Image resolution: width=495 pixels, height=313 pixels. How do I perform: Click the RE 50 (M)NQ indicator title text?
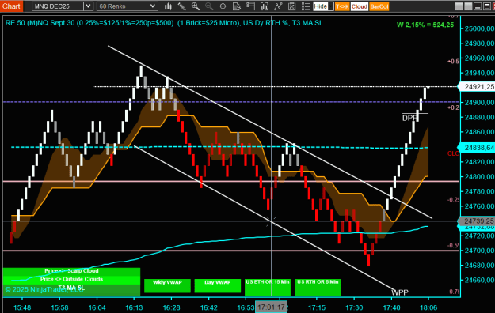pos(164,23)
